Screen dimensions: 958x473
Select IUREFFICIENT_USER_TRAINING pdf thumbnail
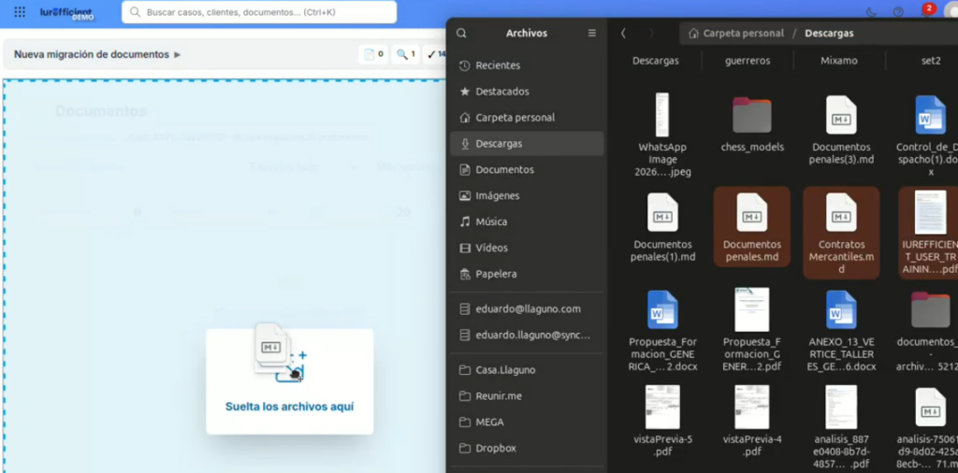(x=931, y=212)
